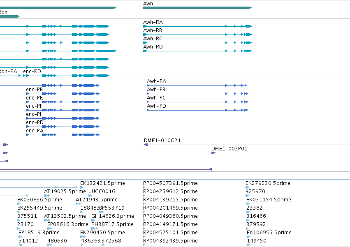Select EST EK106955.5prime

tap(269, 233)
